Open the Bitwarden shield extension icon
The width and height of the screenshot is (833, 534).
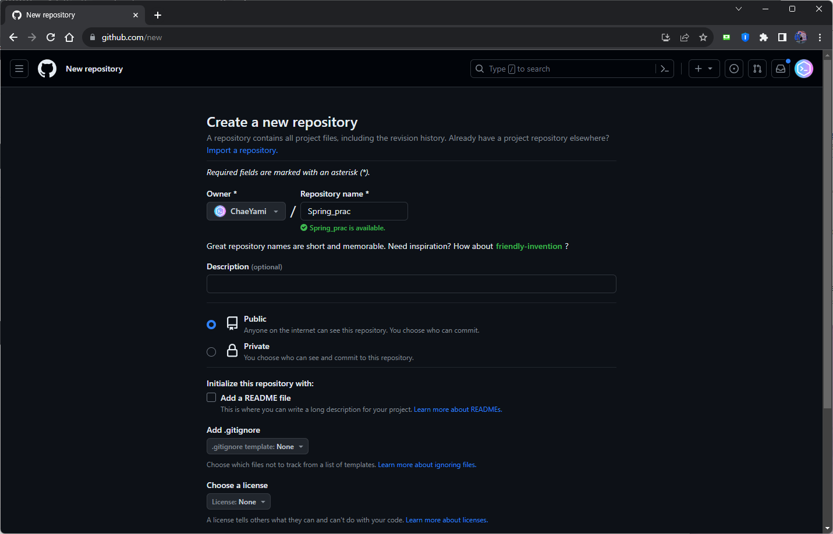point(745,37)
